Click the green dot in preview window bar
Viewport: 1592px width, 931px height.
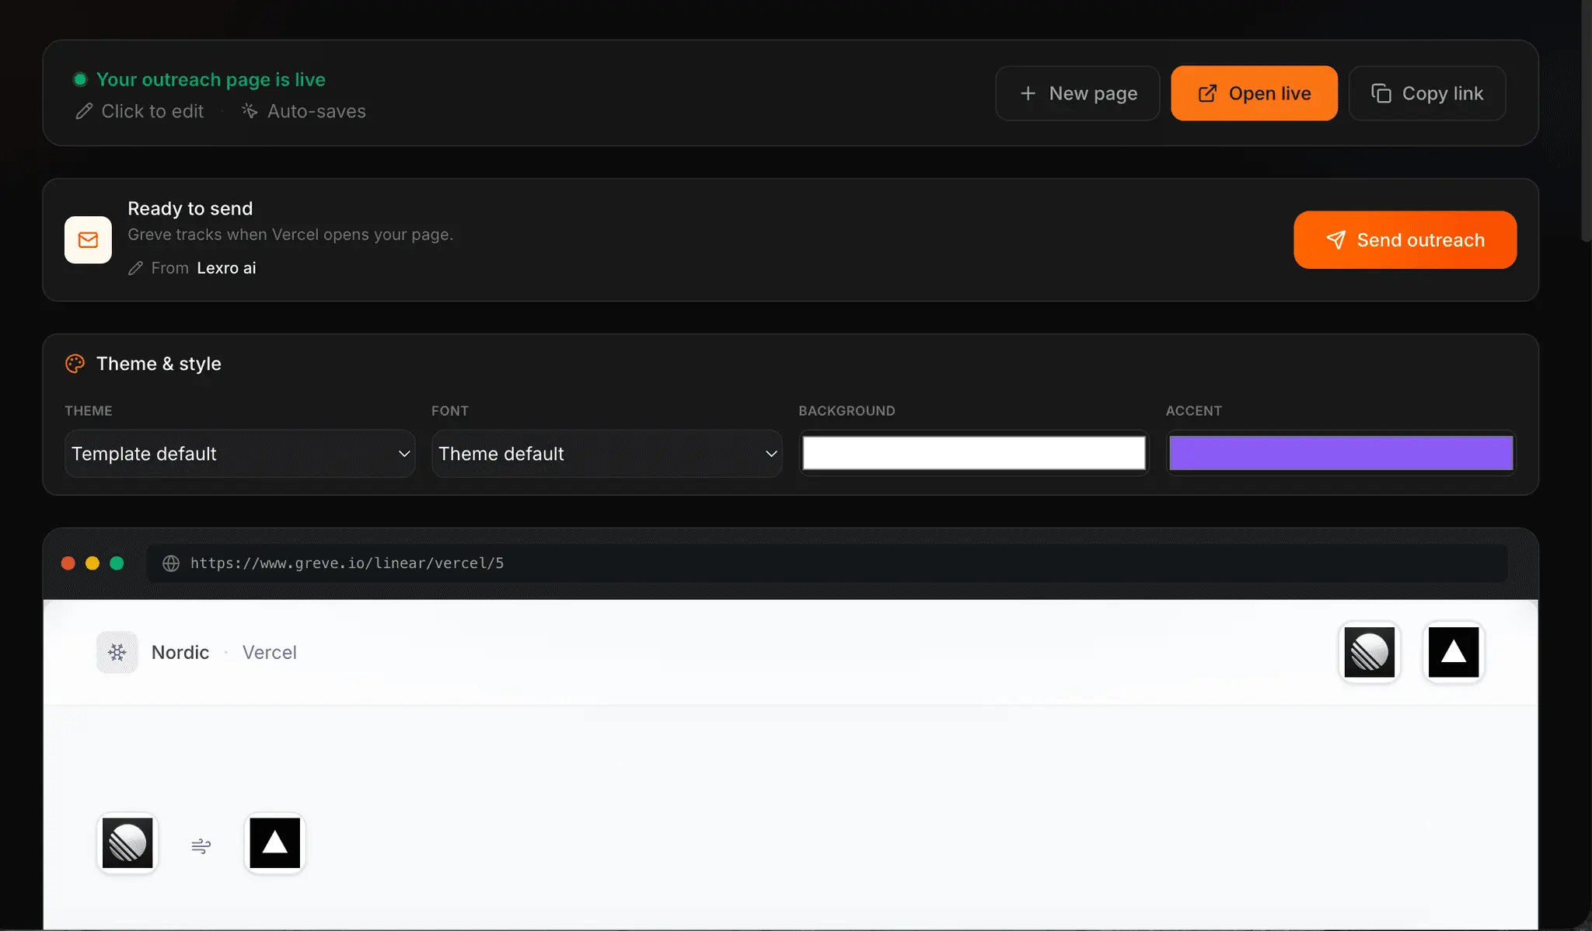click(x=117, y=563)
